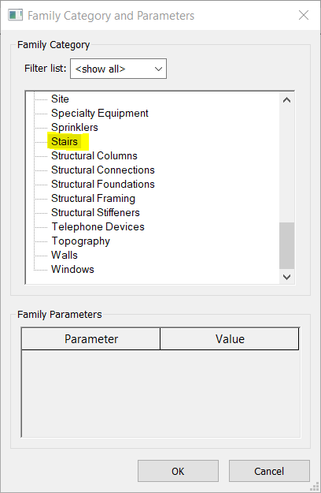This screenshot has height=493, width=321.
Task: Choose the Sprinklers category
Action: [74, 127]
